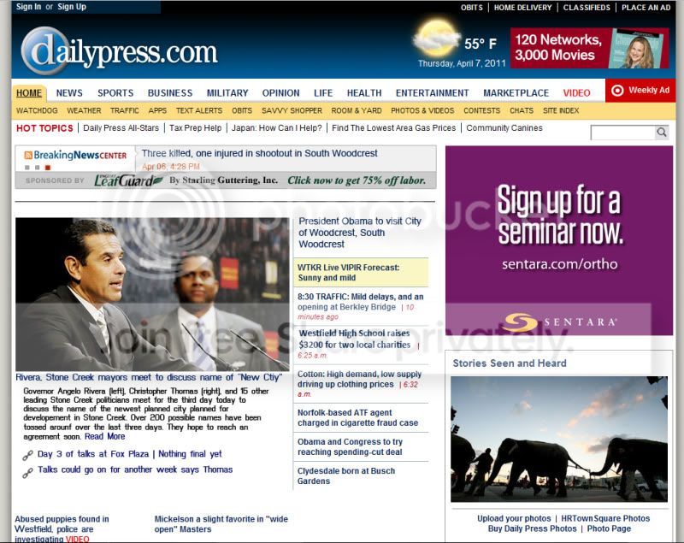
Task: Open PHOTOS & VIDEOS
Action: [x=422, y=111]
